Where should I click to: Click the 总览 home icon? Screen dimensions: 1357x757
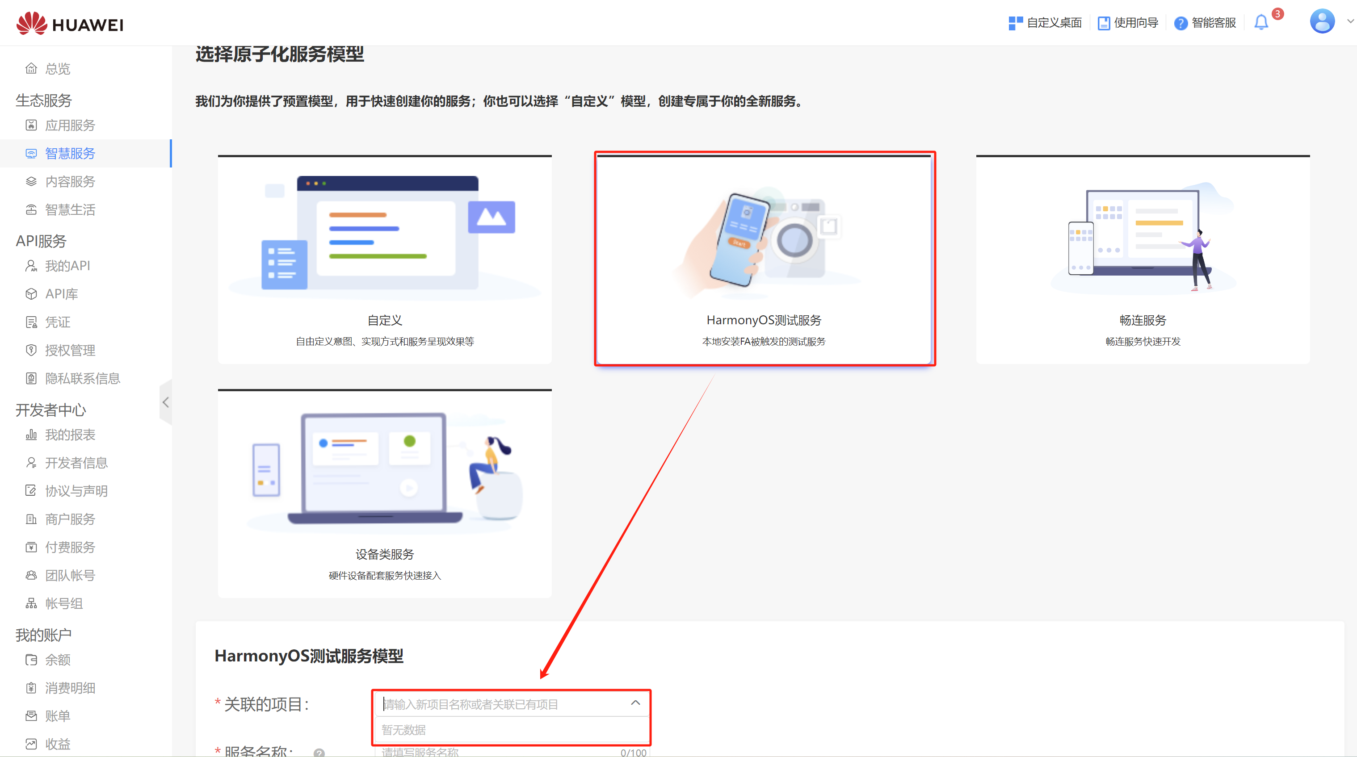point(32,68)
